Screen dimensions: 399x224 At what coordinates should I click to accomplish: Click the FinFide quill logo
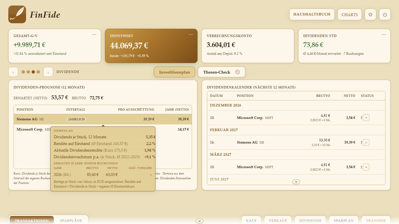pyautogui.click(x=17, y=14)
